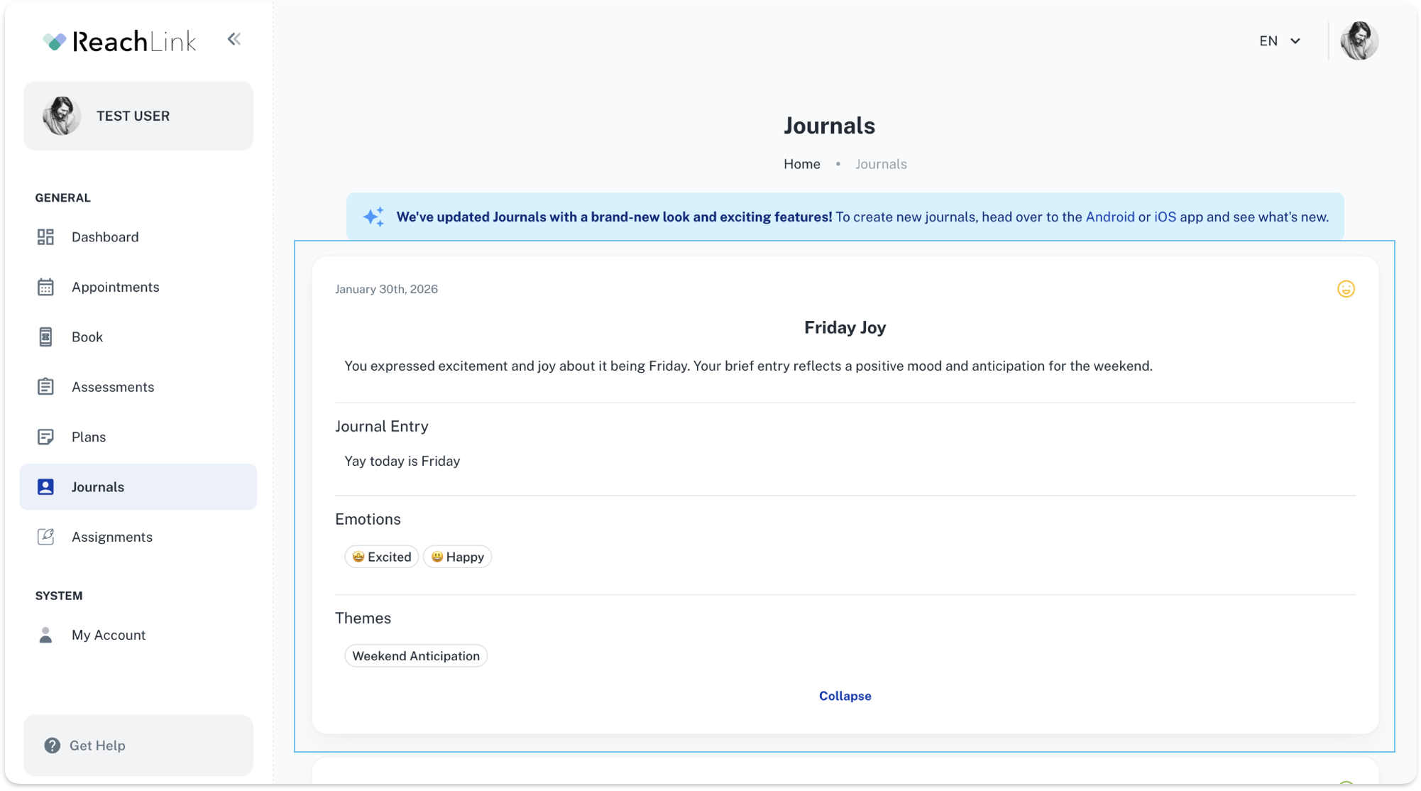Click the Appointments calendar icon
1421x791 pixels.
[x=45, y=287]
